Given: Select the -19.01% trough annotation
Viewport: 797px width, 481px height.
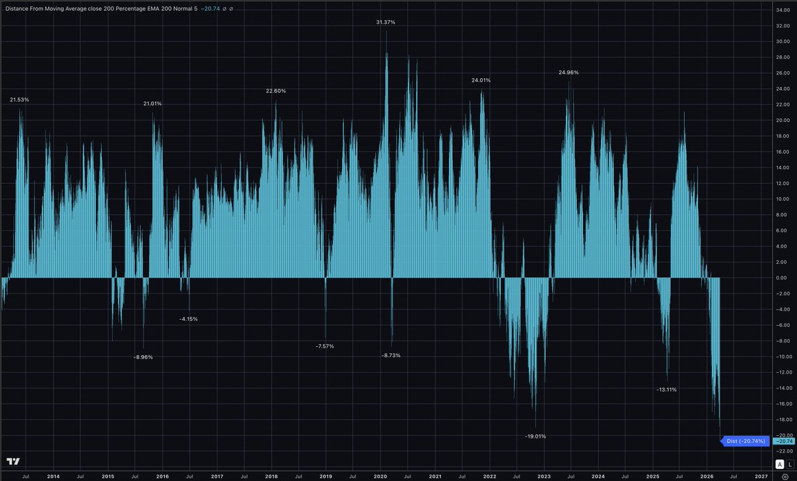Looking at the screenshot, I should pos(535,437).
